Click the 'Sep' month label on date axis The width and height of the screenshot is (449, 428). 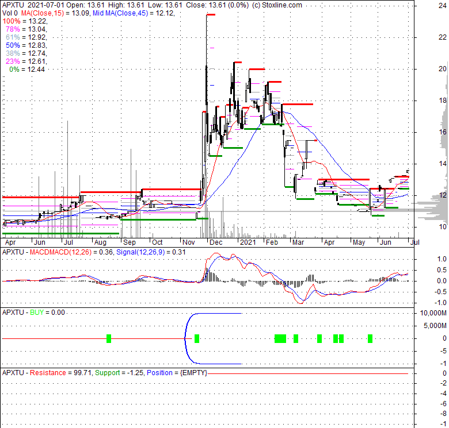130,242
